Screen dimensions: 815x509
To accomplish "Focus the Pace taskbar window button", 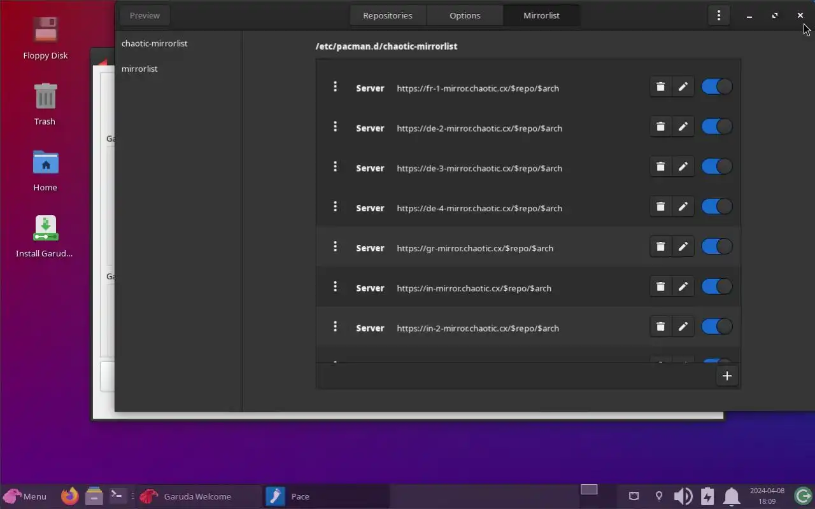I will coord(326,496).
